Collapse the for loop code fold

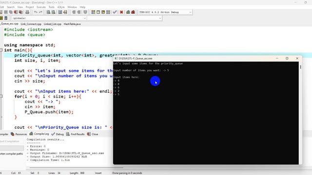pyautogui.click(x=1, y=96)
